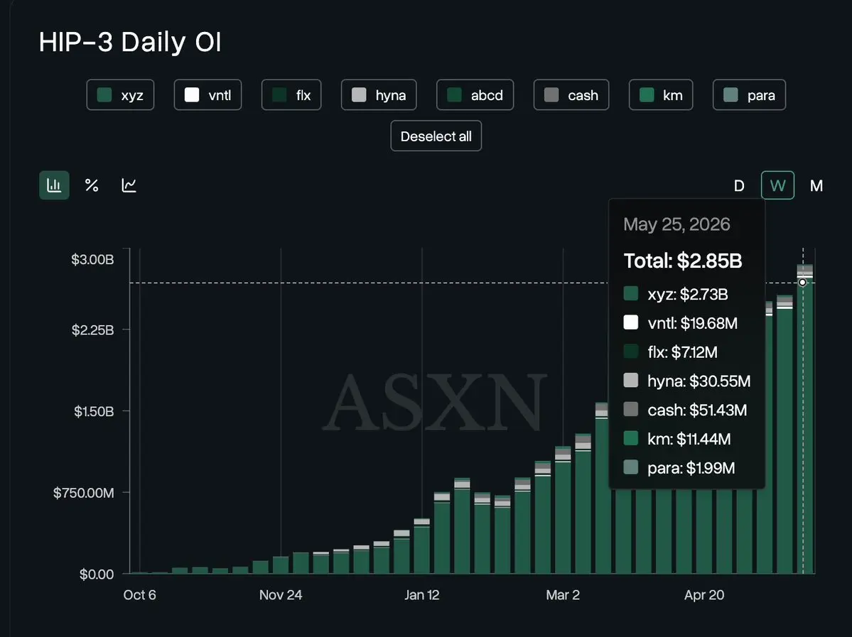
Task: Click the xyz color swatch in tooltip
Action: point(631,294)
